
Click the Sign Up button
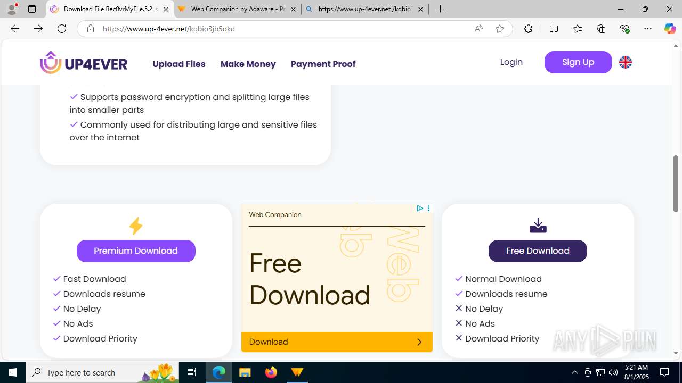pos(578,62)
